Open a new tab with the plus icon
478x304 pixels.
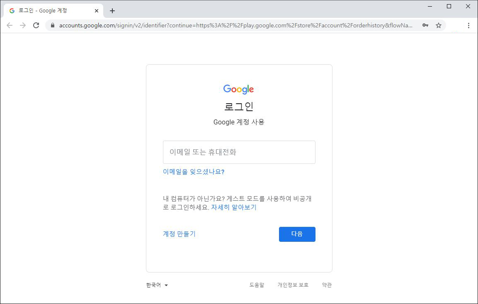112,11
